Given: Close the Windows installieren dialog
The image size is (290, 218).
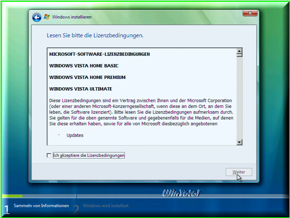Looking at the screenshot, I should [250, 13].
